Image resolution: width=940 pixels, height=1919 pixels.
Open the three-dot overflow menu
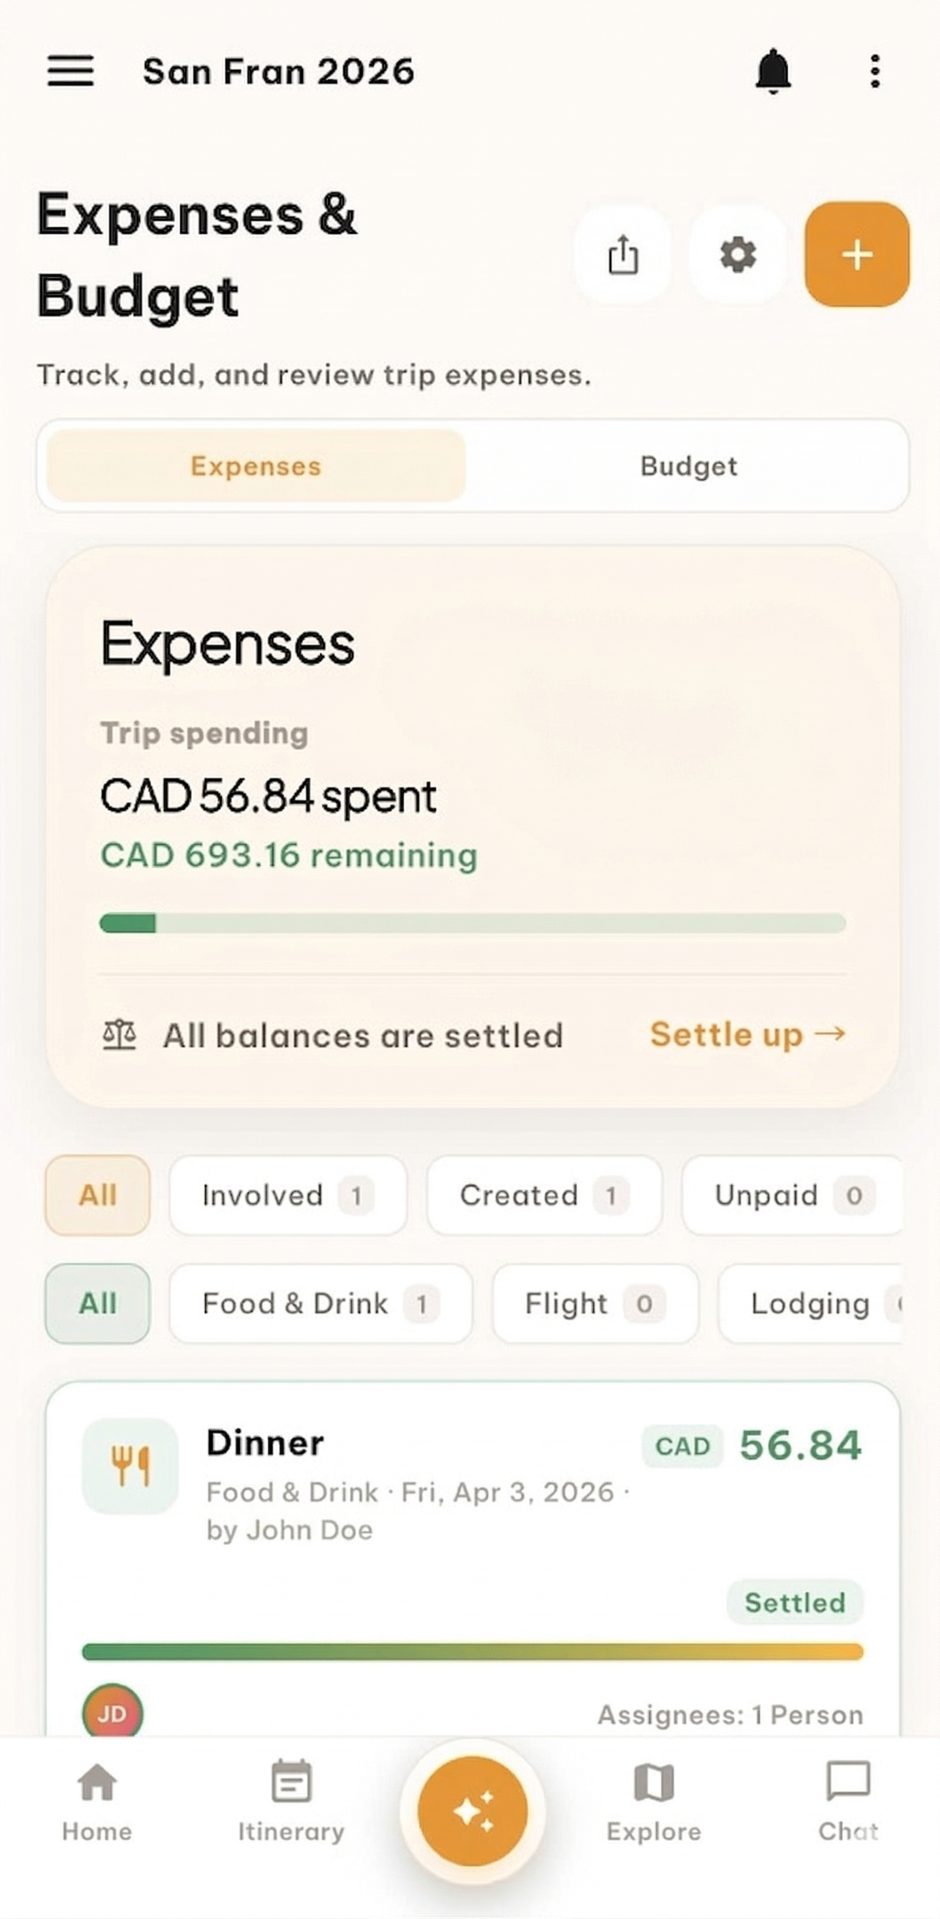click(875, 71)
